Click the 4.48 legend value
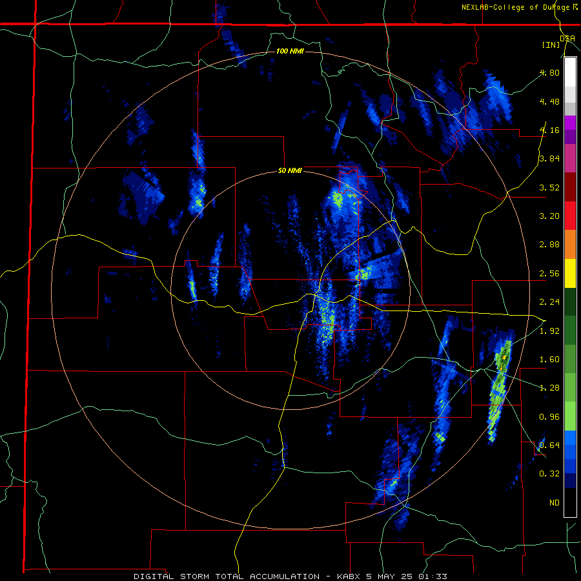Image resolution: width=581 pixels, height=581 pixels. (549, 101)
